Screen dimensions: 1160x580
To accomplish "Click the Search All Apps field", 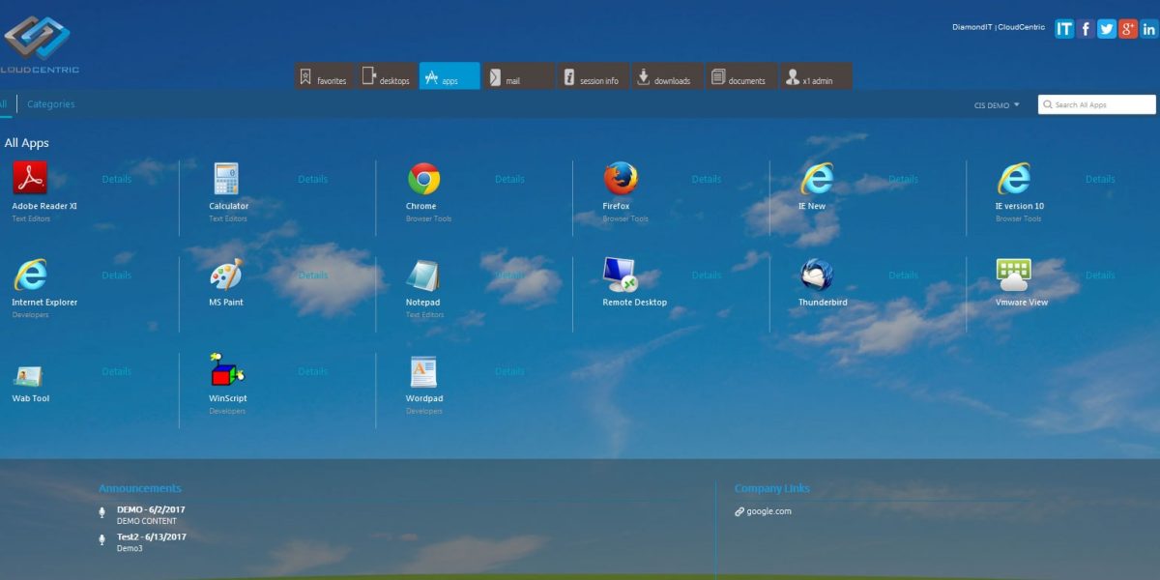I will pos(1097,103).
